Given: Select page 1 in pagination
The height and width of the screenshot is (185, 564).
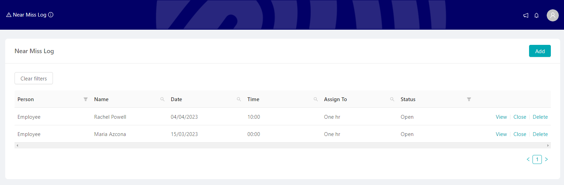Looking at the screenshot, I should pyautogui.click(x=537, y=159).
